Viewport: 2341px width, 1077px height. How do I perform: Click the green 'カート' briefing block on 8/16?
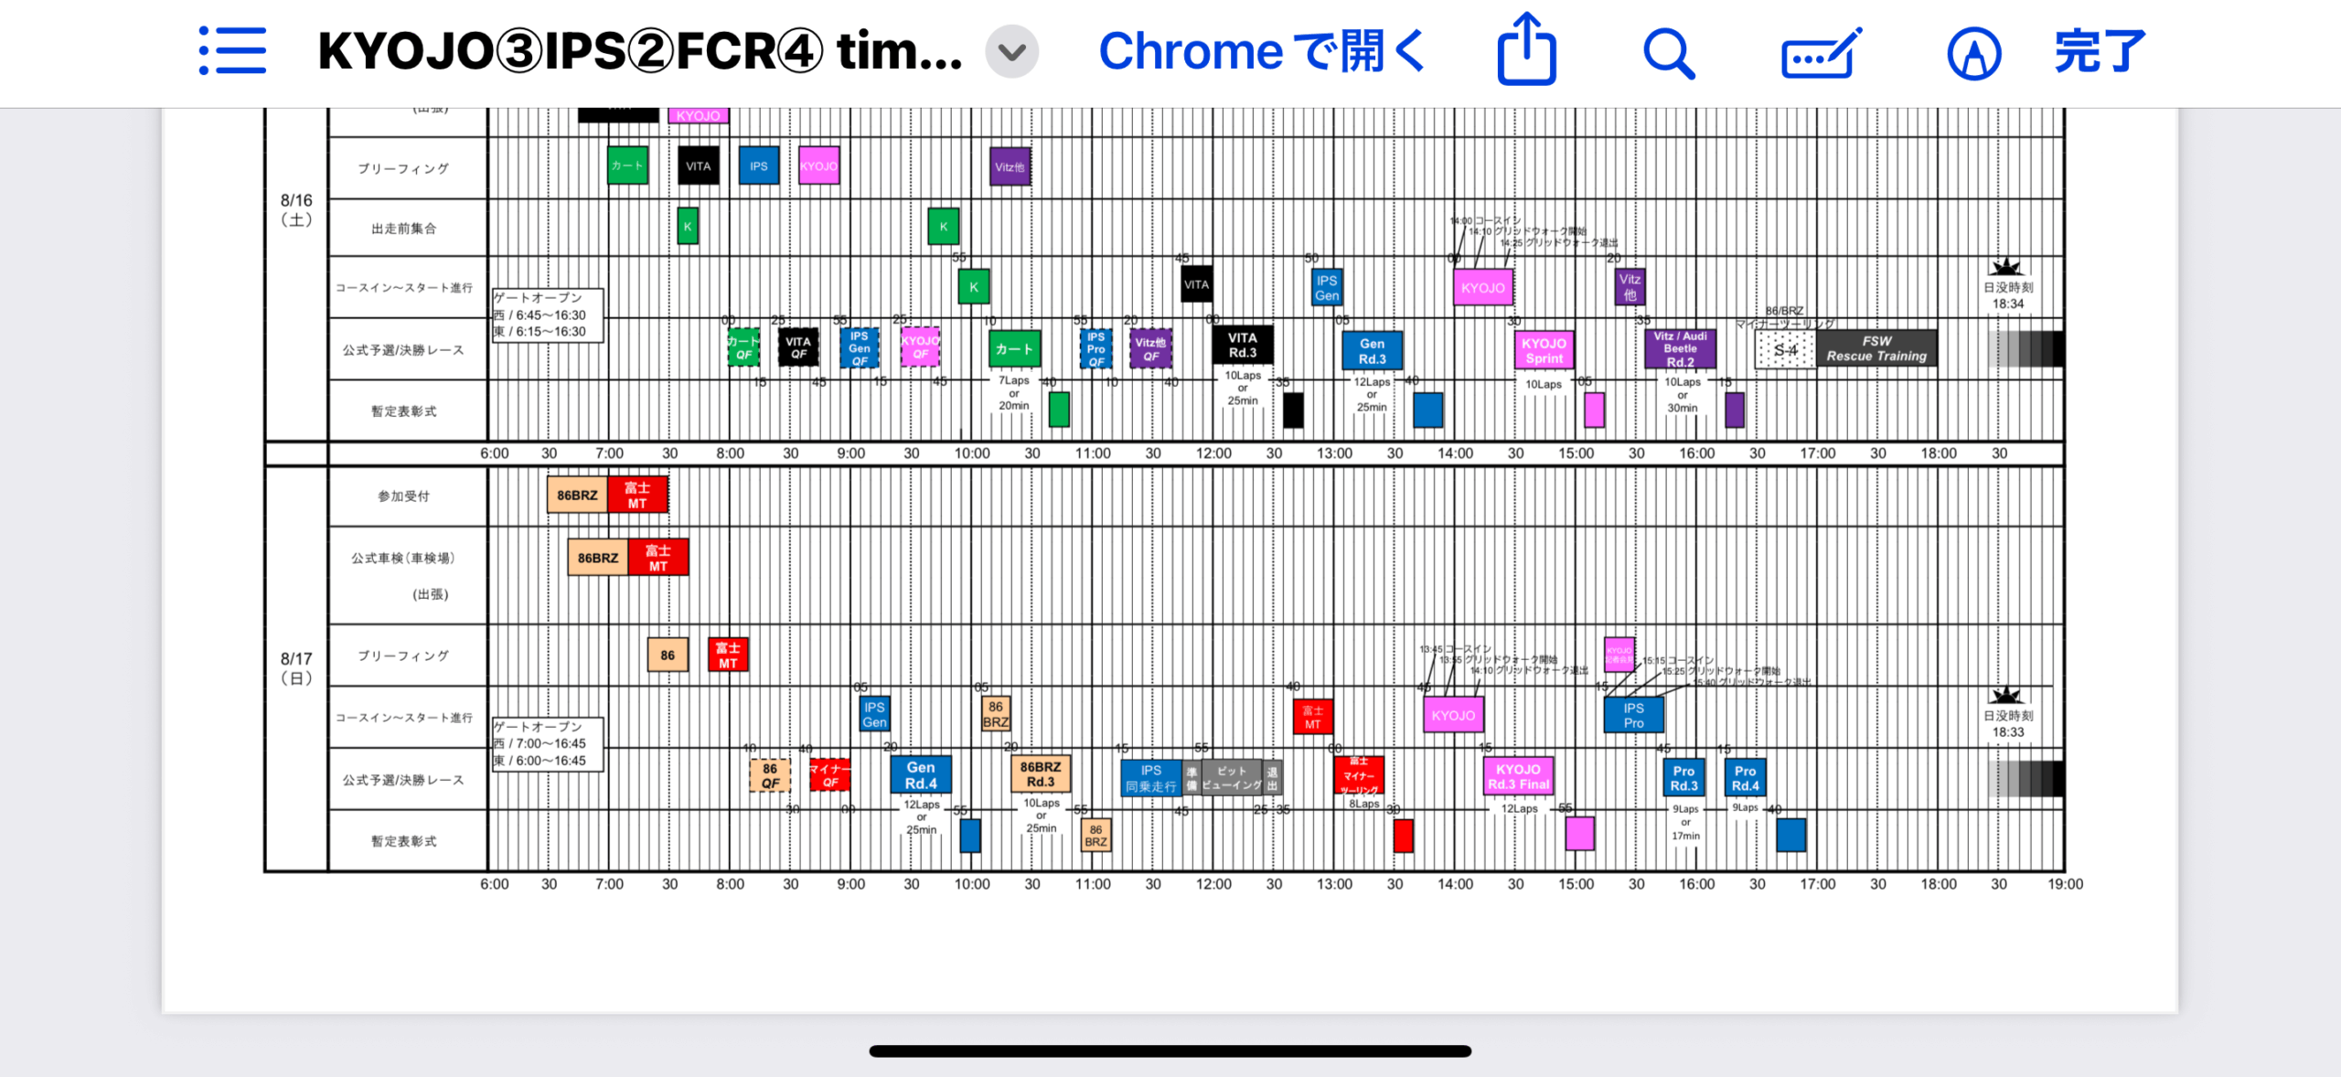[627, 165]
